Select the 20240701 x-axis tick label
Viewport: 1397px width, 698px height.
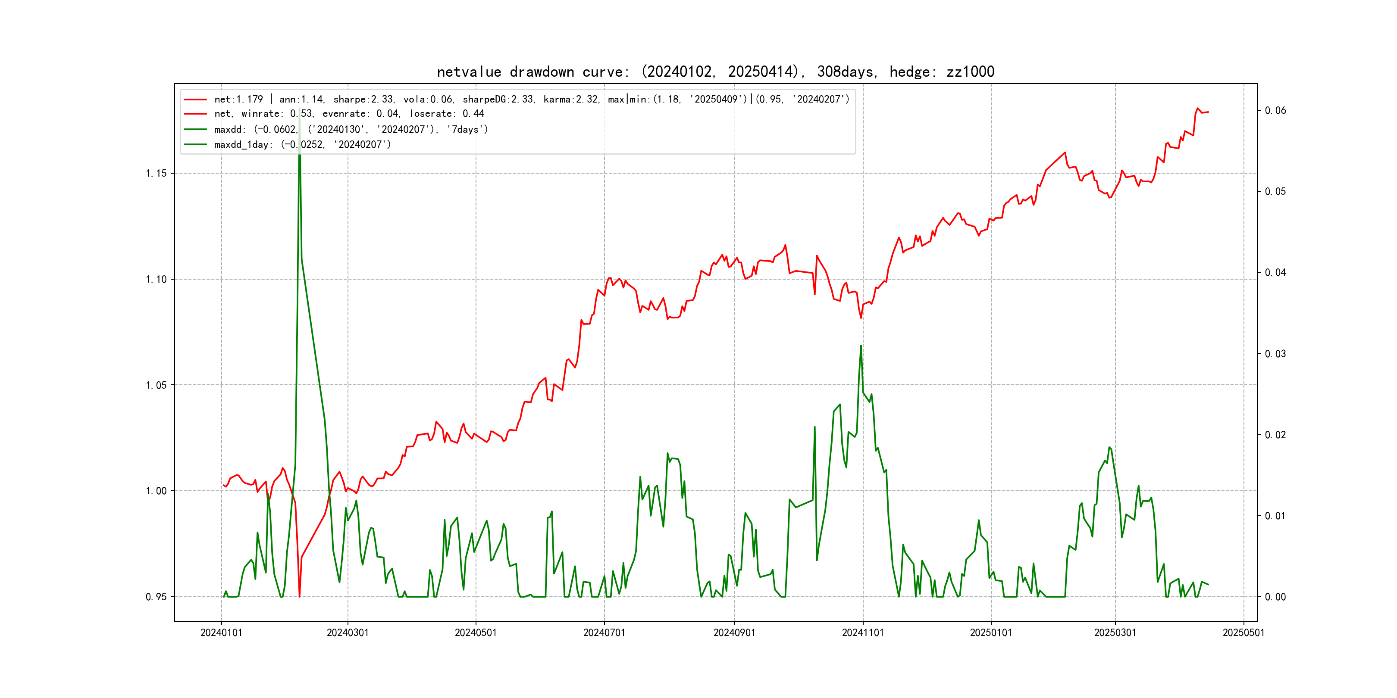tap(604, 633)
